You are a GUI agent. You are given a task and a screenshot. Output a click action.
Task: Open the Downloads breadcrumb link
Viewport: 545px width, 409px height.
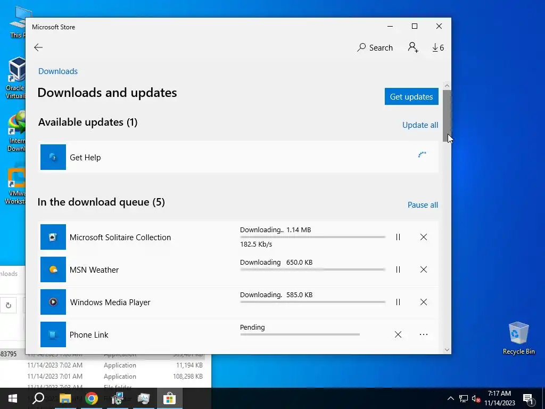57,71
